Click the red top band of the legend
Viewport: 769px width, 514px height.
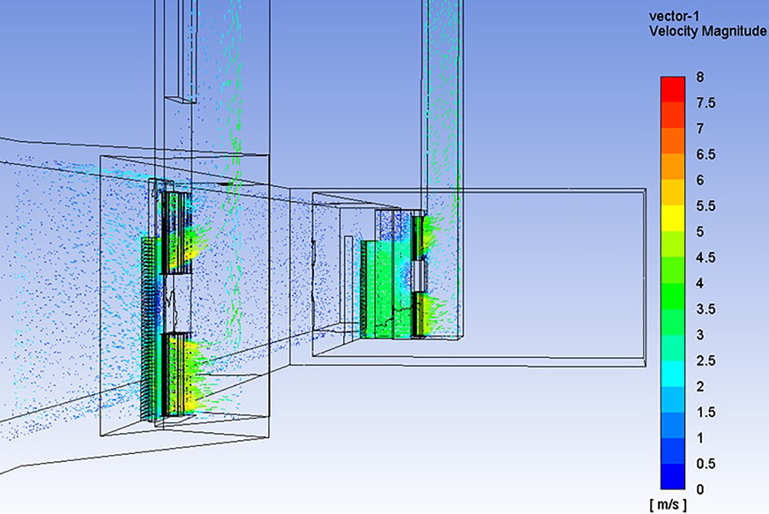point(673,90)
